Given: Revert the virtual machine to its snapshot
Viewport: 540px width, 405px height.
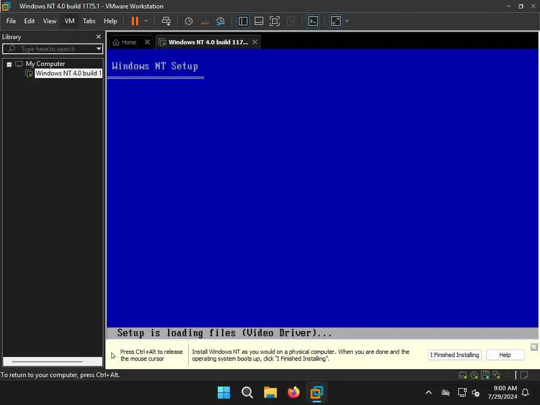Looking at the screenshot, I should [205, 21].
